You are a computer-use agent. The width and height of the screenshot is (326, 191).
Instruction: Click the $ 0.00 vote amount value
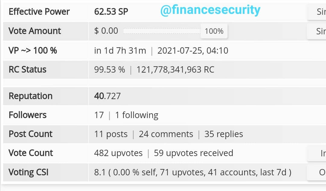[x=106, y=31]
